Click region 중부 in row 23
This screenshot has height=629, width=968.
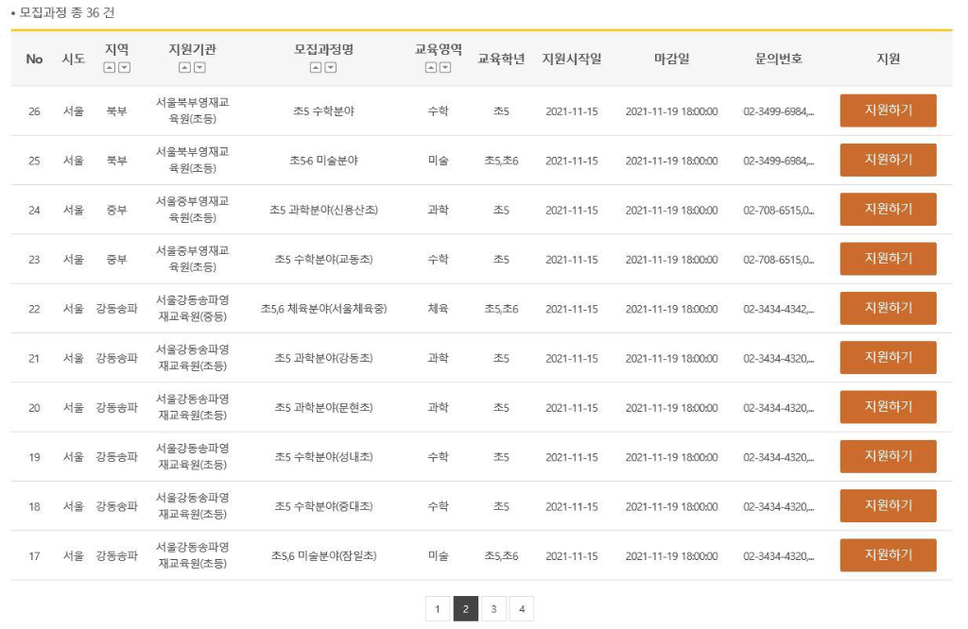tap(116, 259)
